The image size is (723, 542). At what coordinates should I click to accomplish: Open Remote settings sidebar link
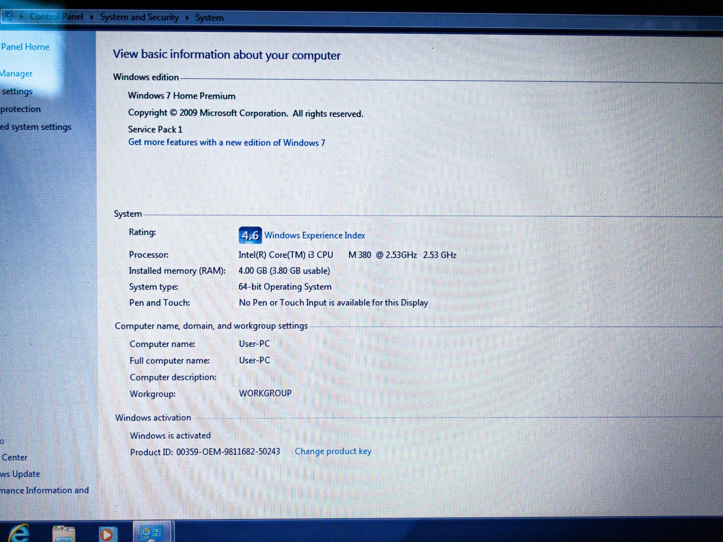coord(17,91)
